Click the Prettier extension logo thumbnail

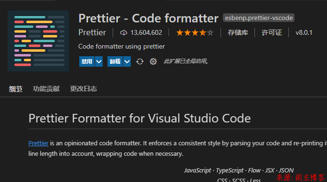(38, 41)
